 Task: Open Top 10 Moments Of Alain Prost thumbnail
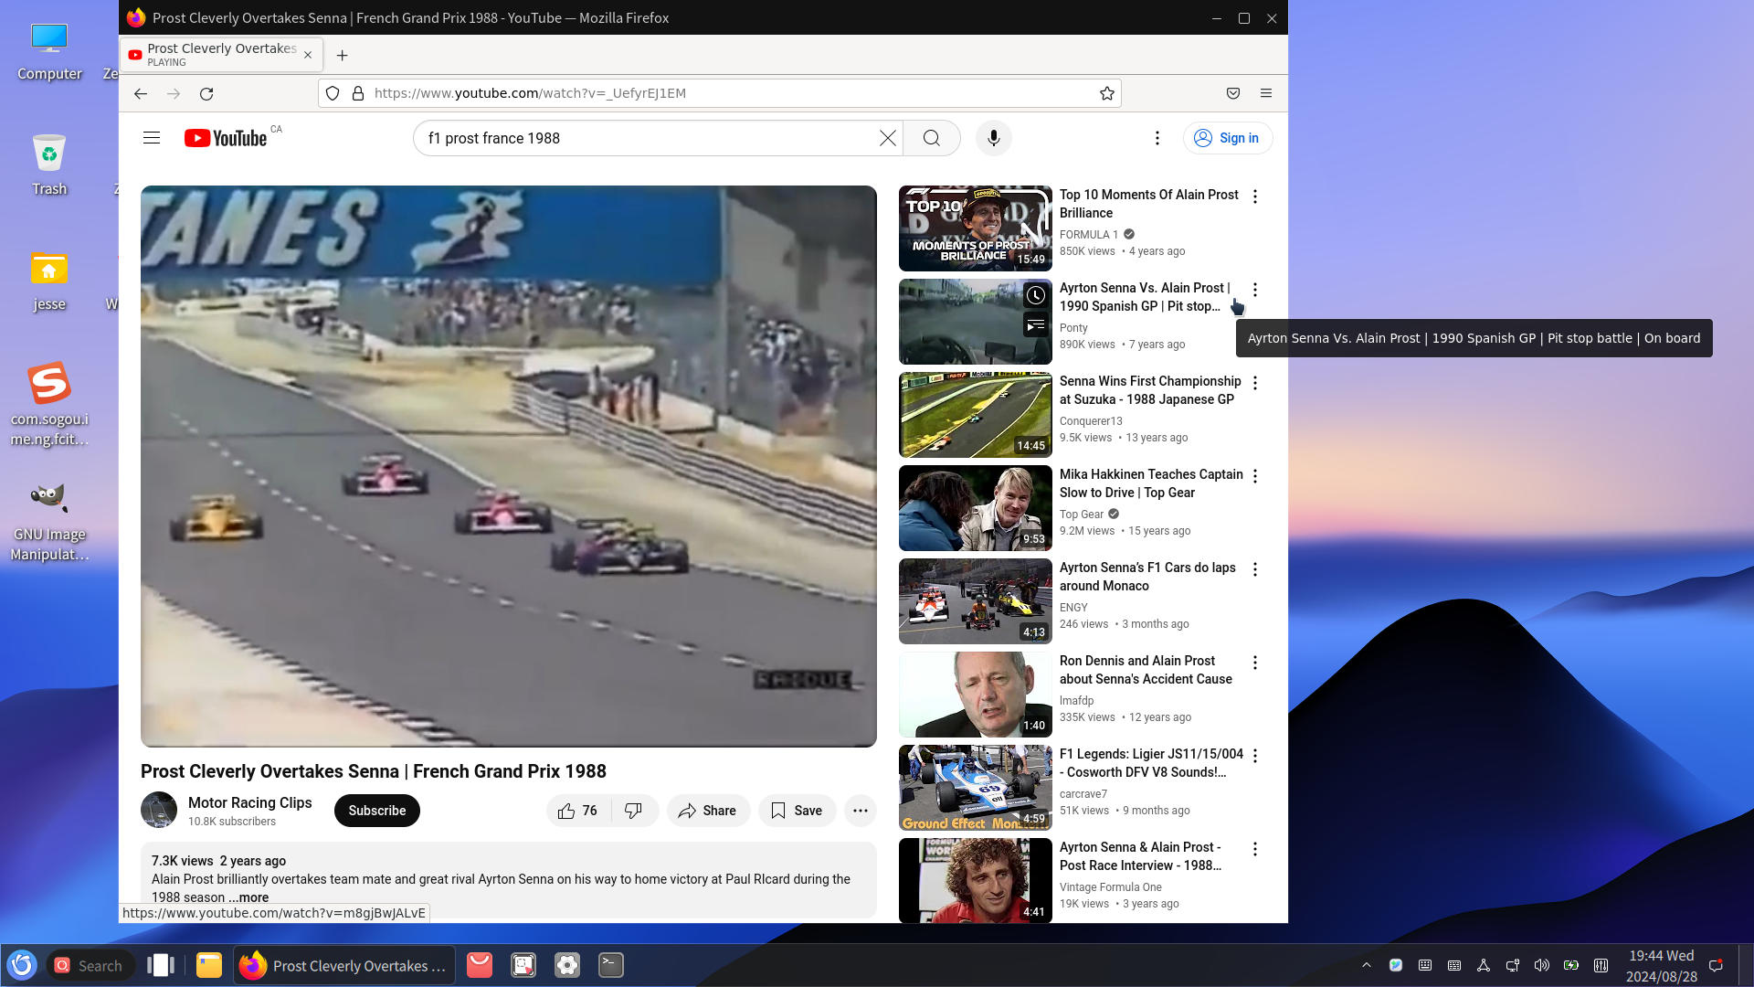(975, 228)
